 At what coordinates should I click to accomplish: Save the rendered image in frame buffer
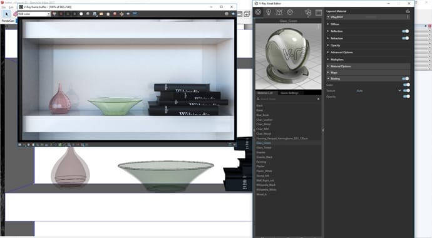[x=95, y=14]
